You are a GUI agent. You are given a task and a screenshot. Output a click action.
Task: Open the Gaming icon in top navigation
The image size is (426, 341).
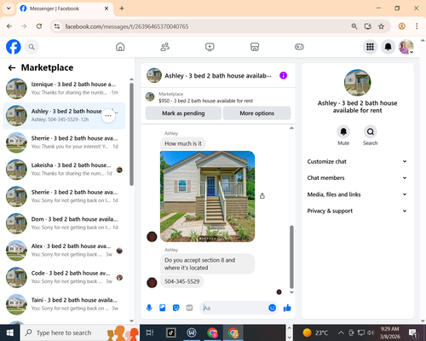tap(299, 47)
